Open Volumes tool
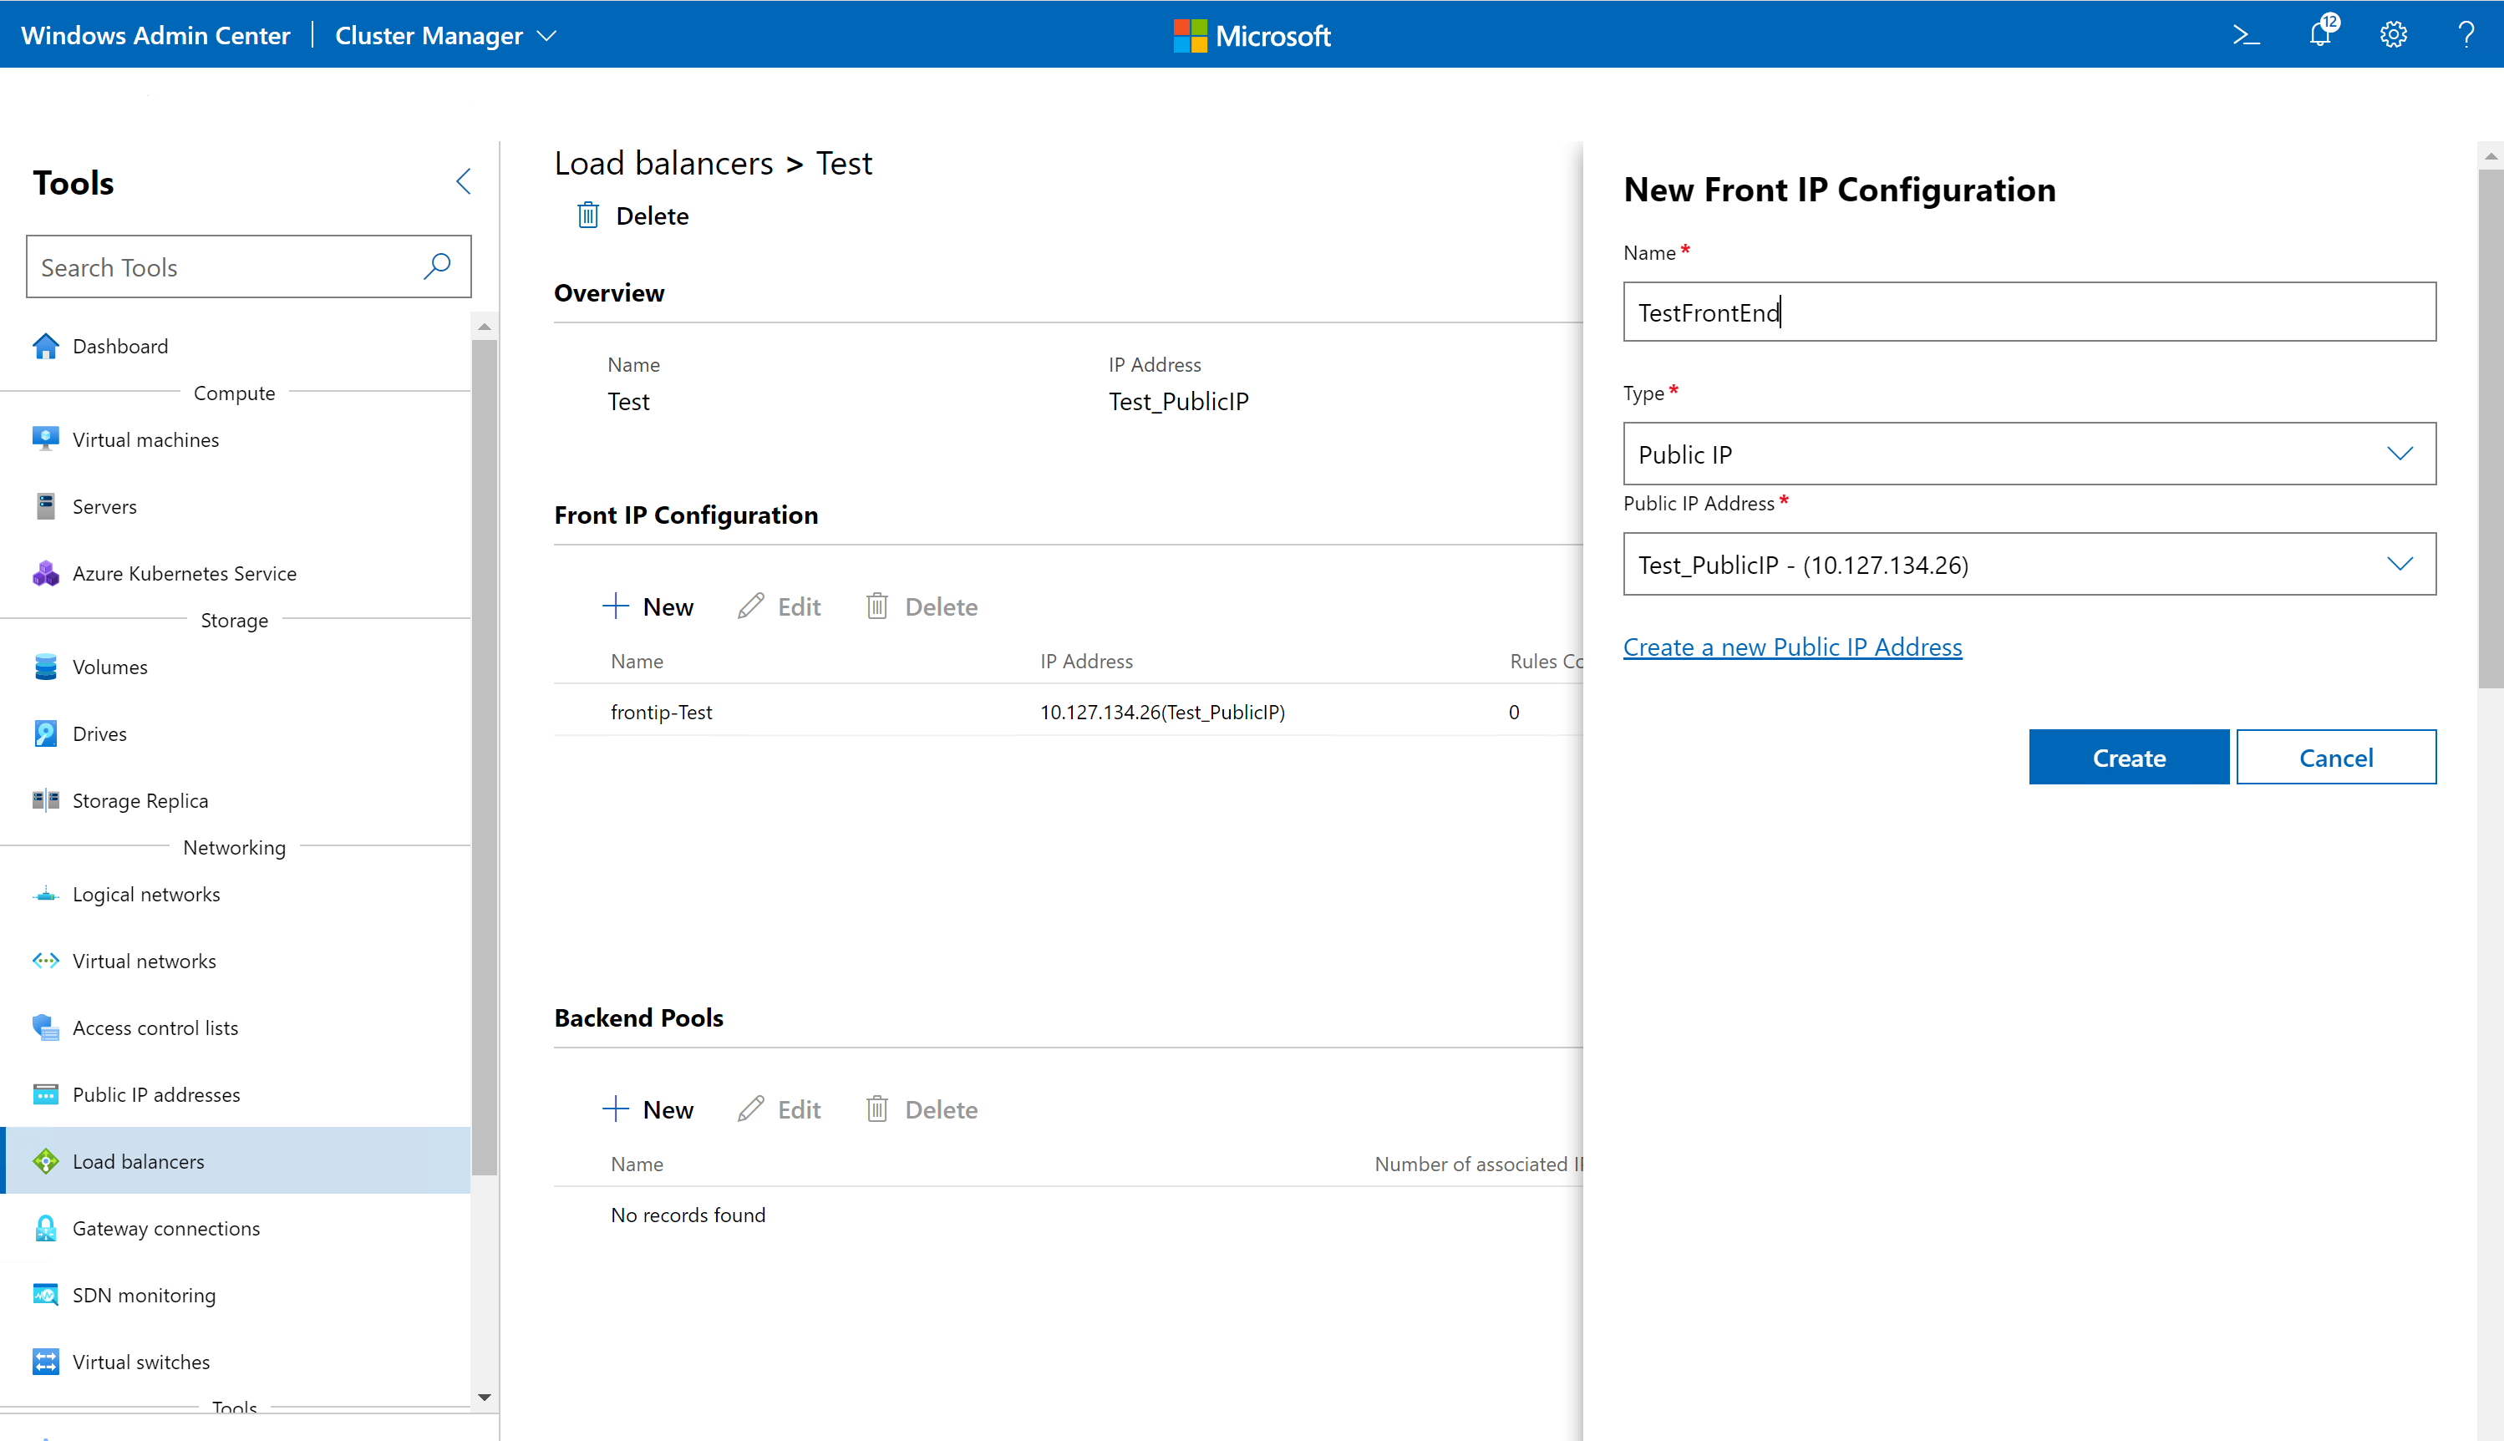 click(x=109, y=667)
